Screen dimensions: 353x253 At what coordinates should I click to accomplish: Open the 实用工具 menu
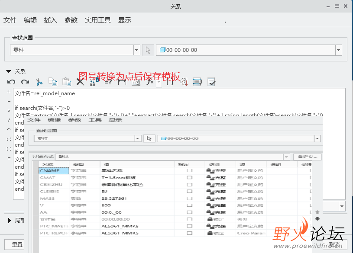(x=98, y=20)
